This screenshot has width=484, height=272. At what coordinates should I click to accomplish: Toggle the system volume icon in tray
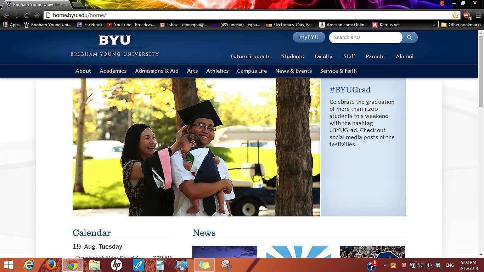(x=429, y=265)
